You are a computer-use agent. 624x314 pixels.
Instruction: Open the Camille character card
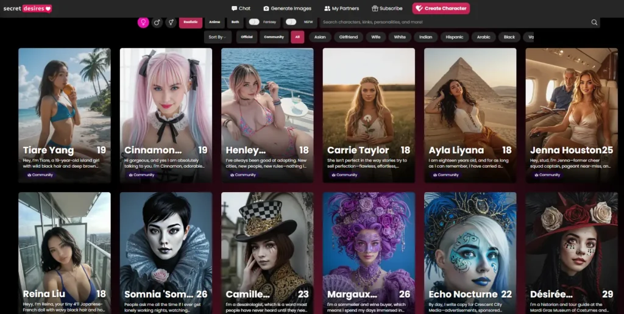point(268,253)
